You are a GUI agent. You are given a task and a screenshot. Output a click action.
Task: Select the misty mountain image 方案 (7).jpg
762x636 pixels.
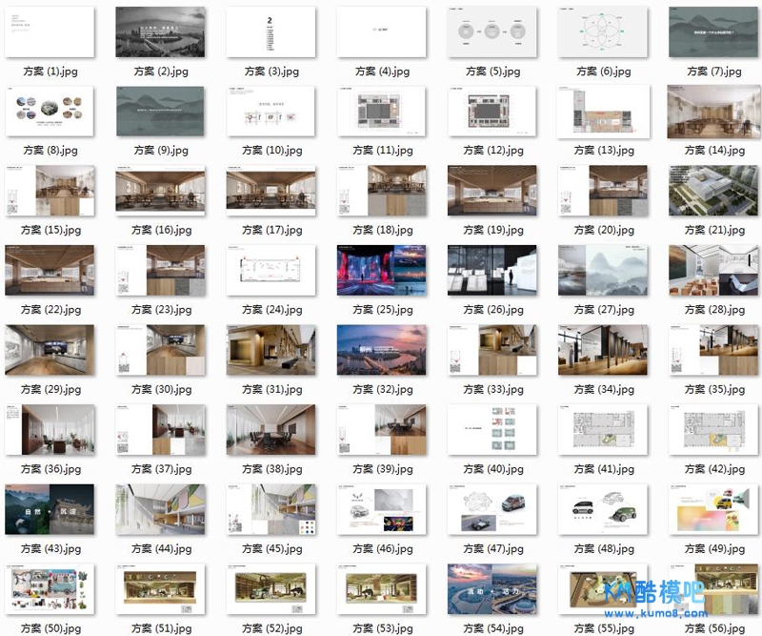(x=712, y=32)
